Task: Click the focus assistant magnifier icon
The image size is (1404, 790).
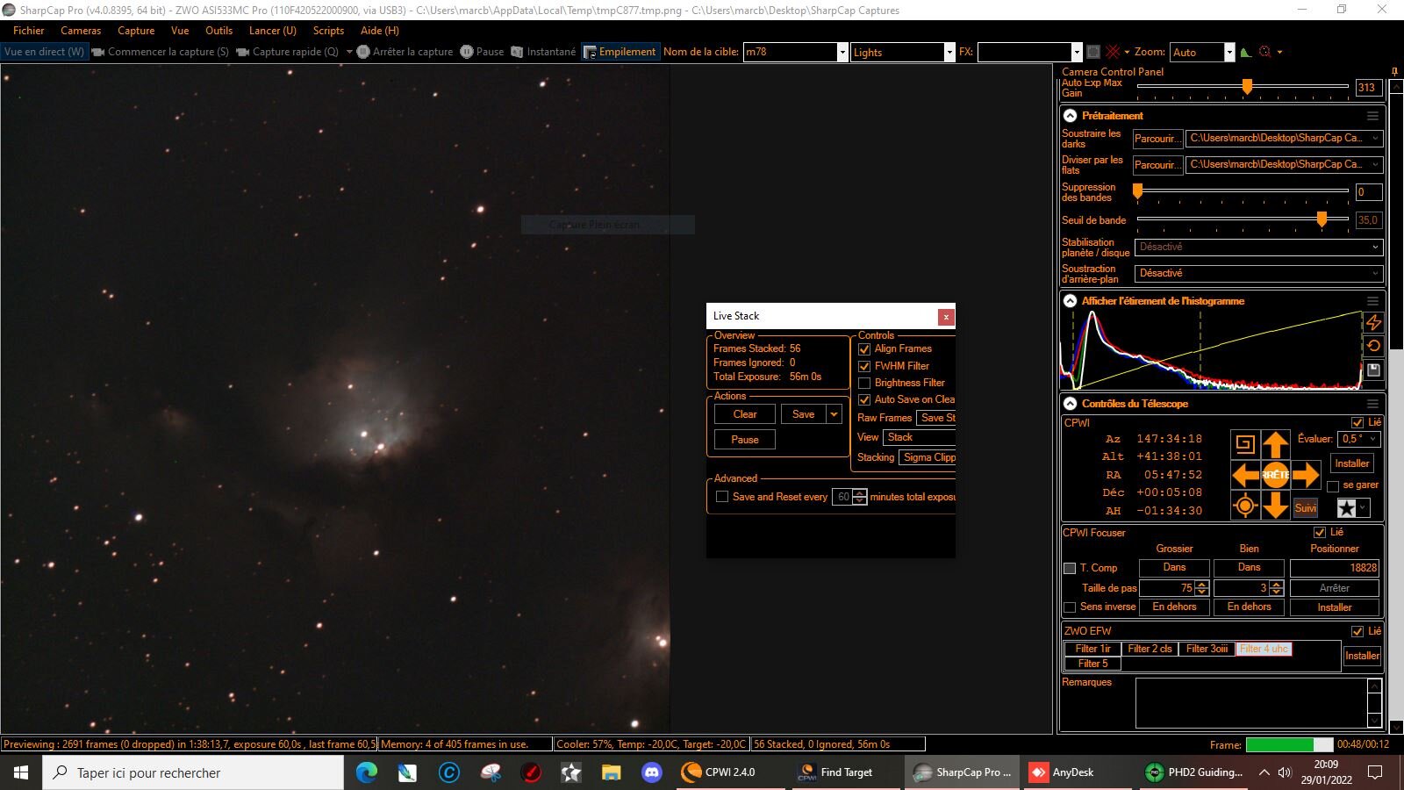Action: (1264, 52)
